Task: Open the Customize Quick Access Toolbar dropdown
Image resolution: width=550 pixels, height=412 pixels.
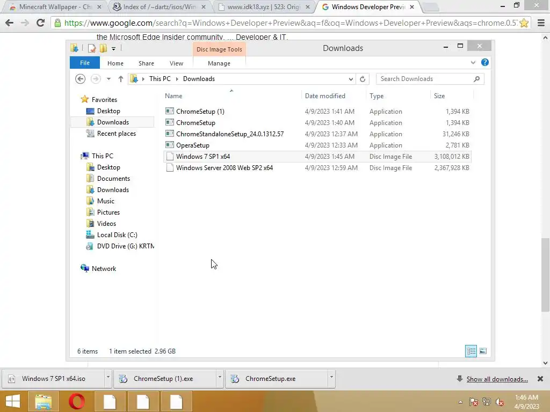Action: (114, 49)
